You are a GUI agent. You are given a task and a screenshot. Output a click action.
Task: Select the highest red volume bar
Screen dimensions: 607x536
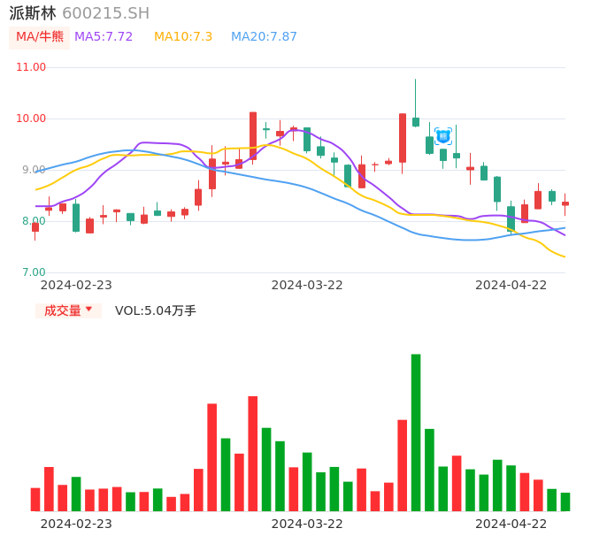tap(253, 453)
